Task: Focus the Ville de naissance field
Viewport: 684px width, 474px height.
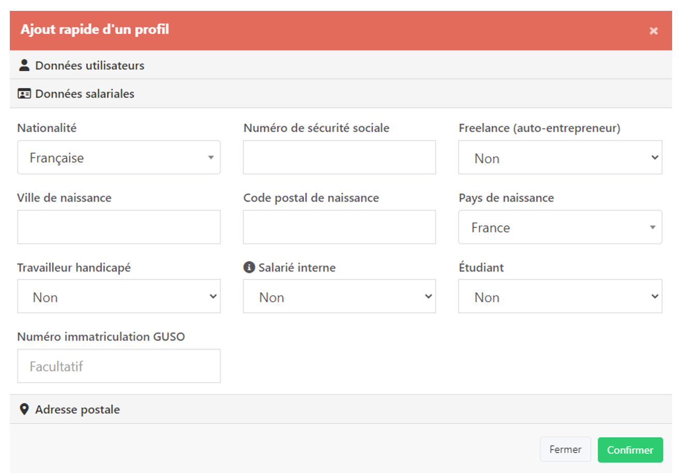Action: (119, 227)
